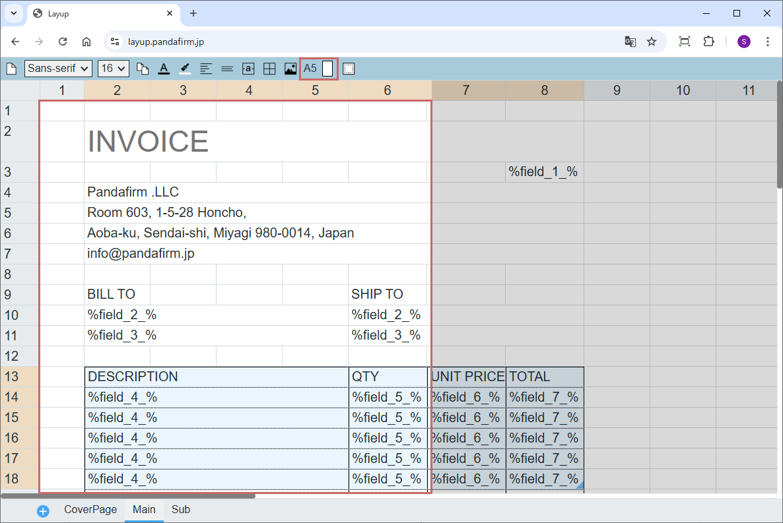Click the new document icon
The width and height of the screenshot is (783, 523).
click(x=11, y=69)
